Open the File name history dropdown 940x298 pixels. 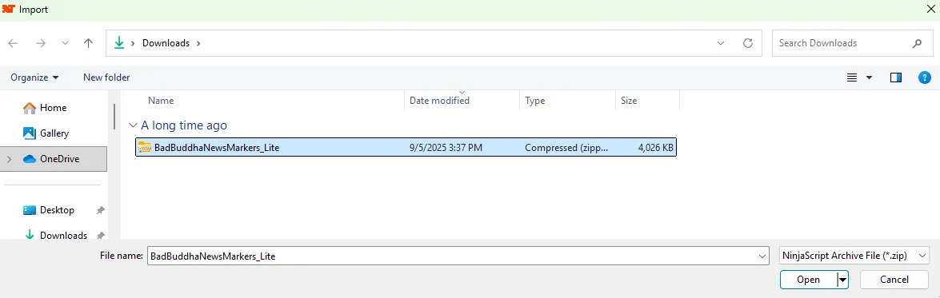click(x=762, y=256)
